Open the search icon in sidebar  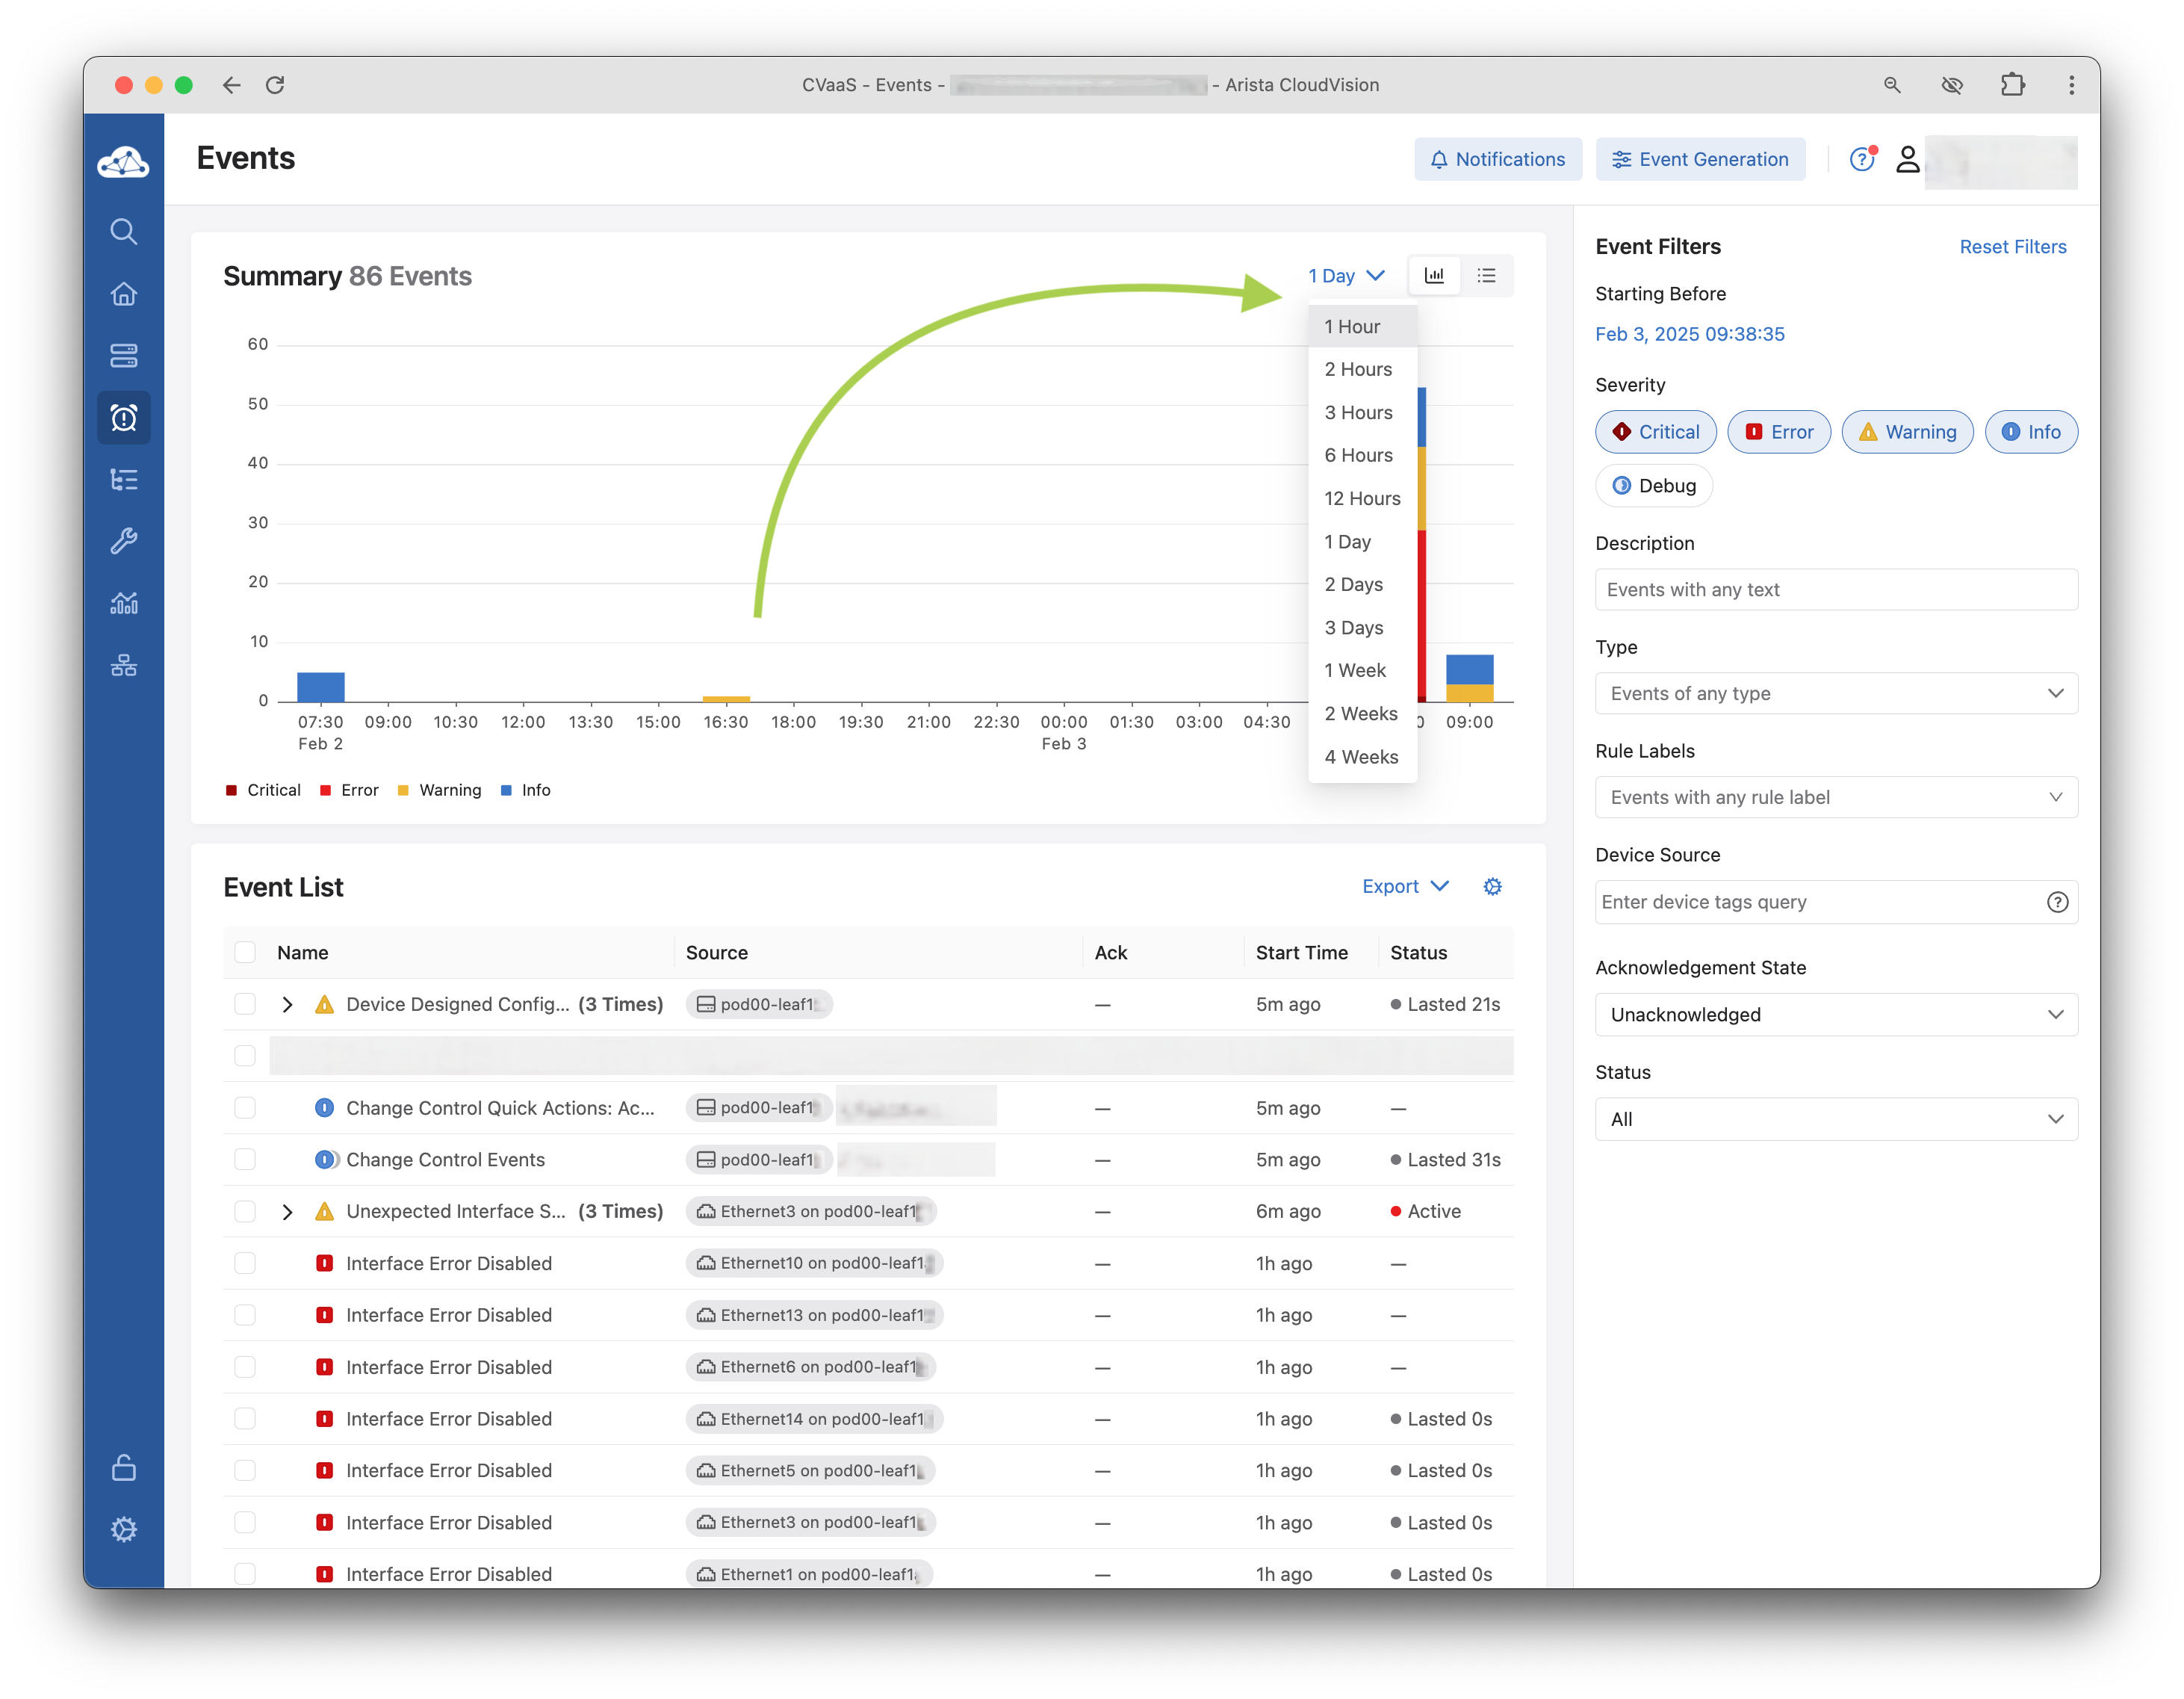click(123, 232)
